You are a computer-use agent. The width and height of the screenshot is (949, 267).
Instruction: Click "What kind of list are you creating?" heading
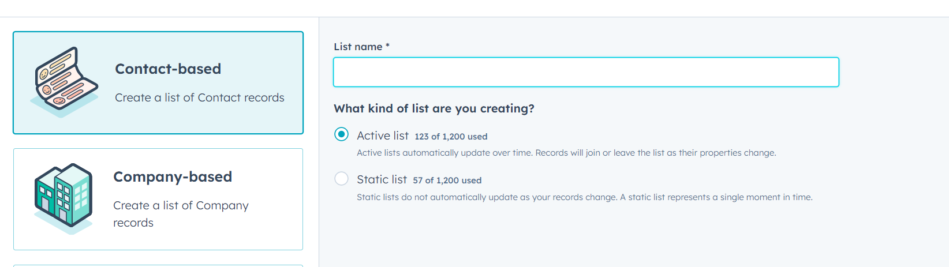click(434, 108)
